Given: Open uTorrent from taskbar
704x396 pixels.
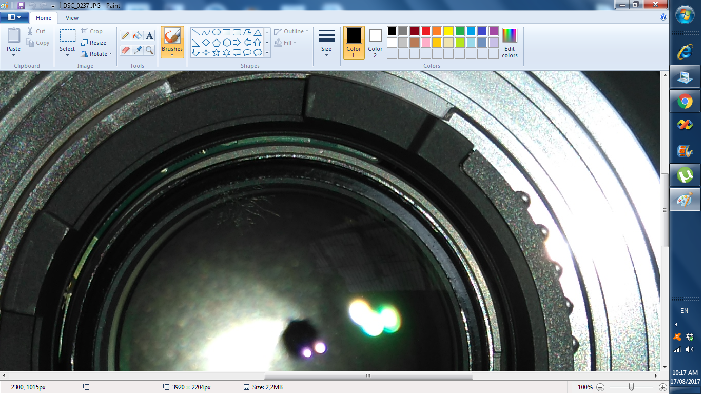Looking at the screenshot, I should (x=685, y=176).
